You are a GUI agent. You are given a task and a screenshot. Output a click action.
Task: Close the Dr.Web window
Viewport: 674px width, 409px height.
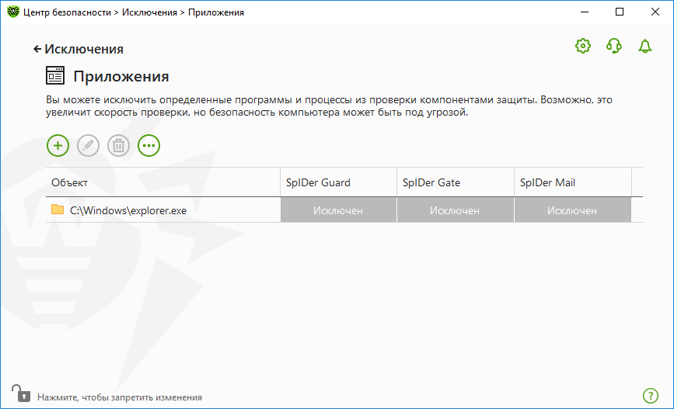point(655,12)
